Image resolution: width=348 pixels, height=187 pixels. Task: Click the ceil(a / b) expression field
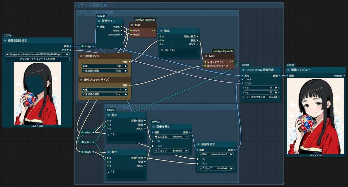[x=179, y=52]
